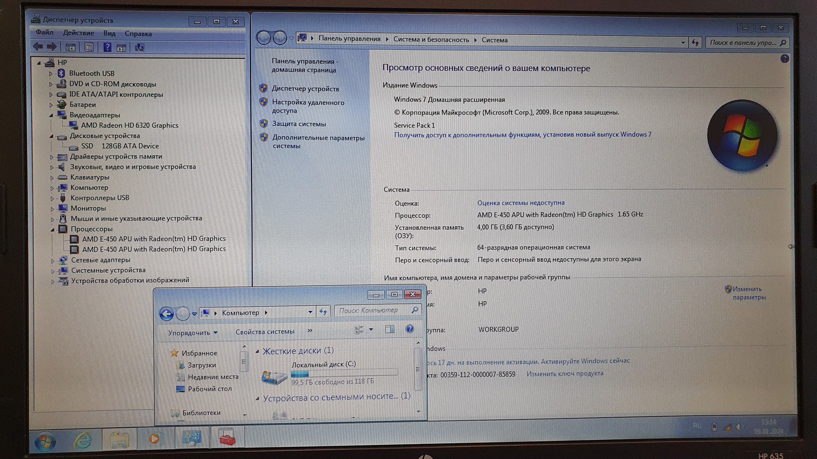Expand the Сетевые адаптеры node

point(53,261)
